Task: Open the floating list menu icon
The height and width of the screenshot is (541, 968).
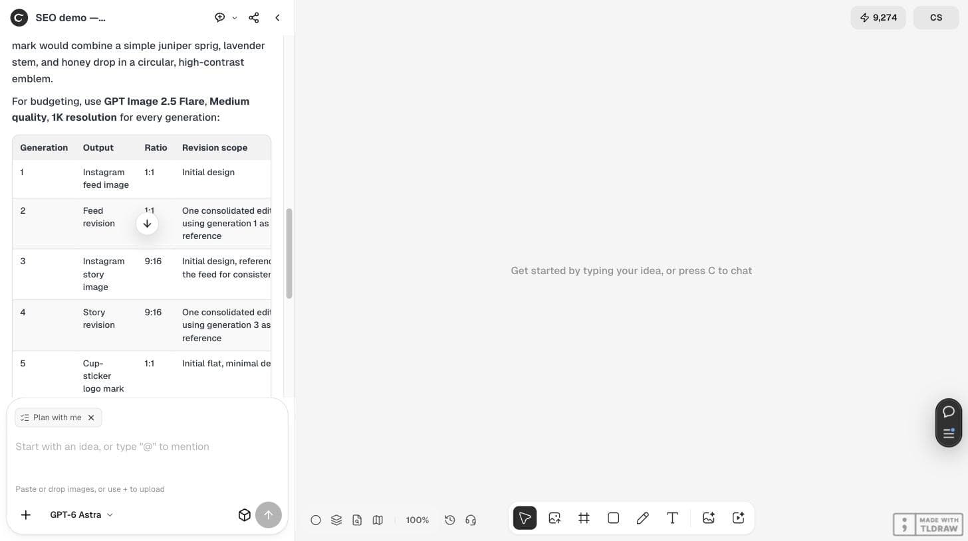Action: click(x=949, y=433)
